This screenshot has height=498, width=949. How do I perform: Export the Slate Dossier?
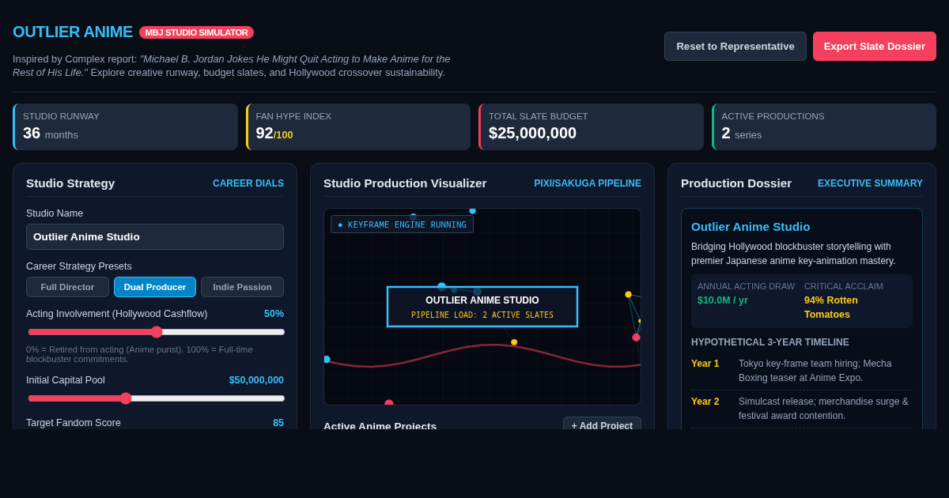point(875,47)
